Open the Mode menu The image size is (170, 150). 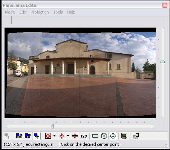10,12
